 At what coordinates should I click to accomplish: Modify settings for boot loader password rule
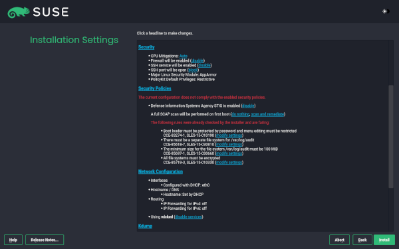click(229, 135)
